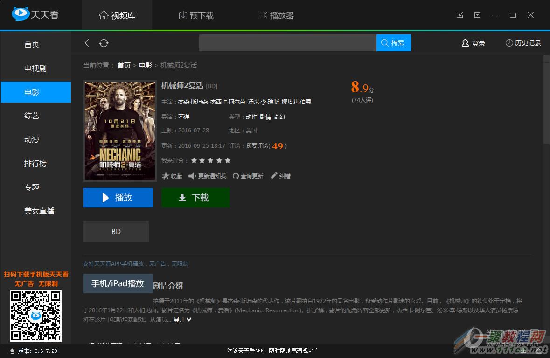Click genre link 动作
The height and width of the screenshot is (358, 550).
(251, 117)
